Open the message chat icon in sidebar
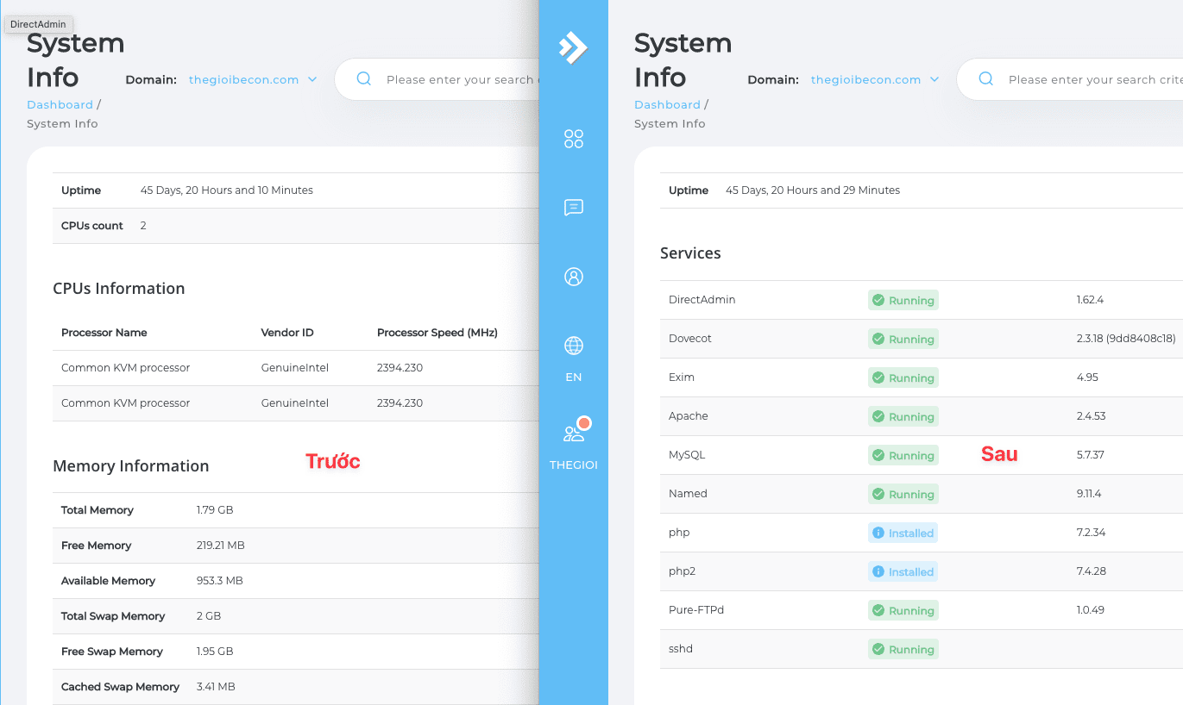 [x=574, y=208]
